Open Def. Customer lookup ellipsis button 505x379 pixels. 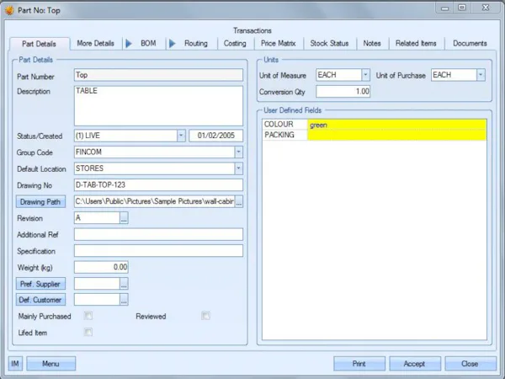tap(124, 300)
